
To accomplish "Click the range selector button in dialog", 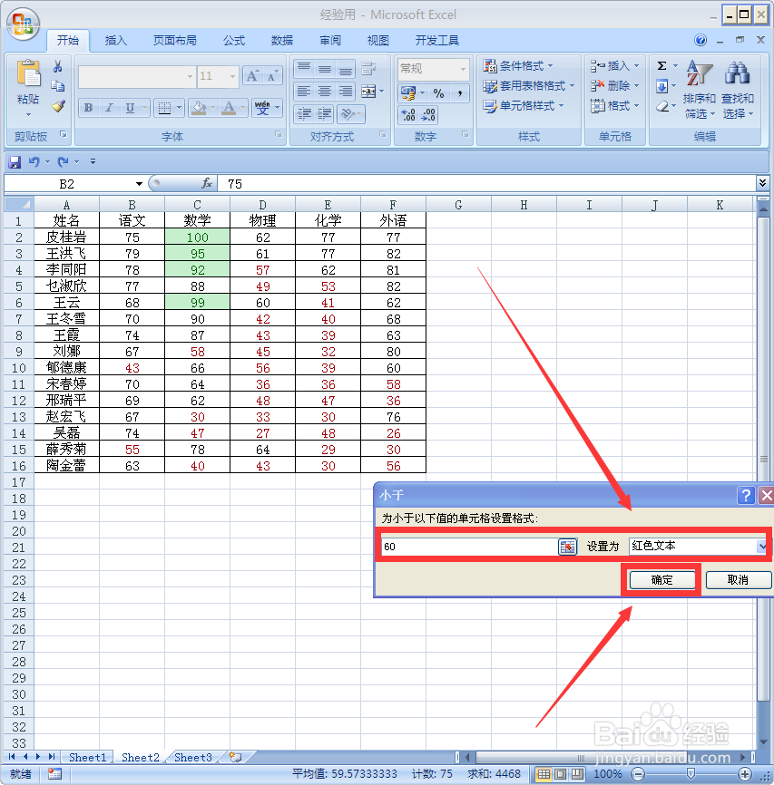I will [567, 547].
